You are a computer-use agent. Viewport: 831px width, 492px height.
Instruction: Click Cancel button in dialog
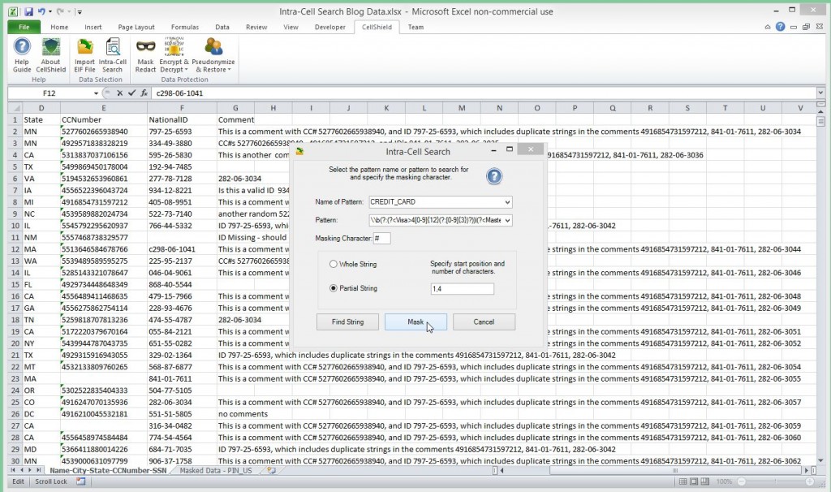click(x=484, y=322)
